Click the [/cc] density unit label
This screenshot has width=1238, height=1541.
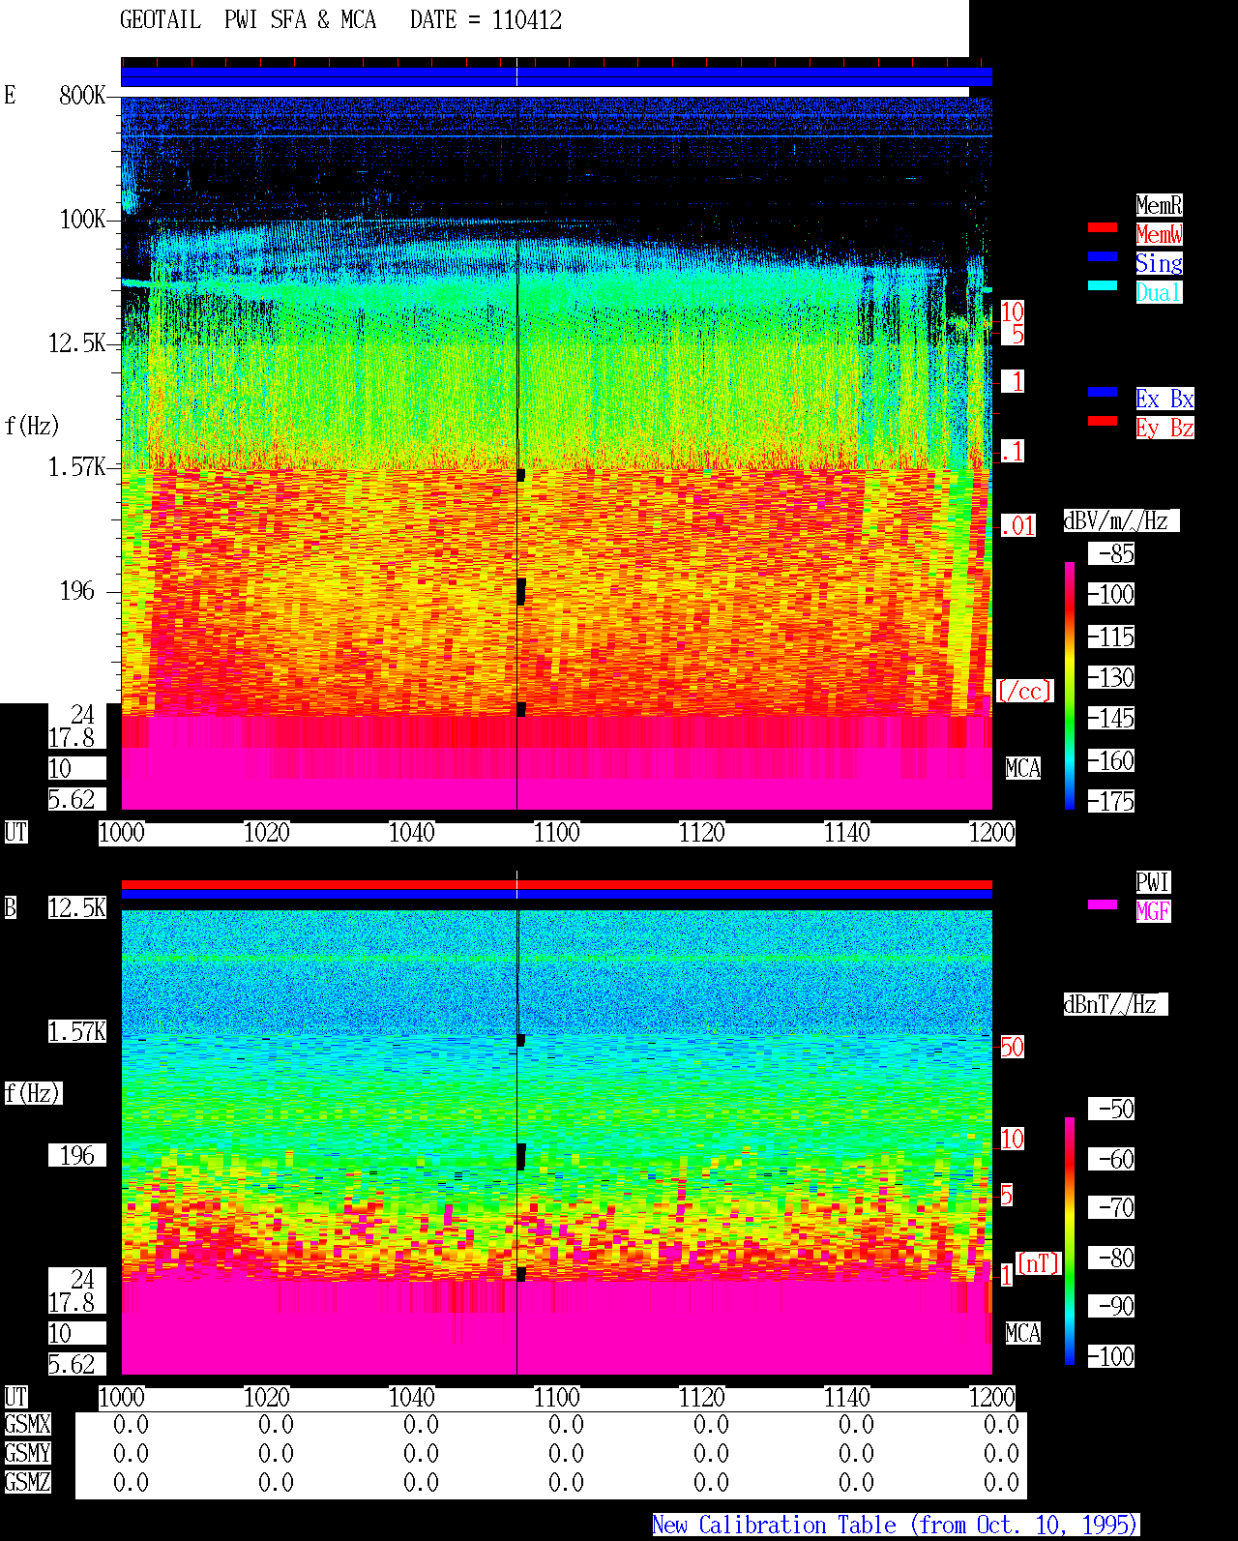coord(1025,691)
